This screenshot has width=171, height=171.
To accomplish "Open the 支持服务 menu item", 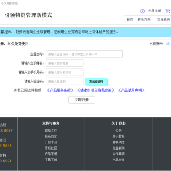I will point(163,19).
